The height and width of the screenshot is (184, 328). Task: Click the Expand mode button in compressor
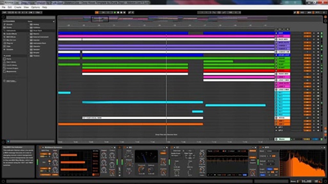click(252, 163)
